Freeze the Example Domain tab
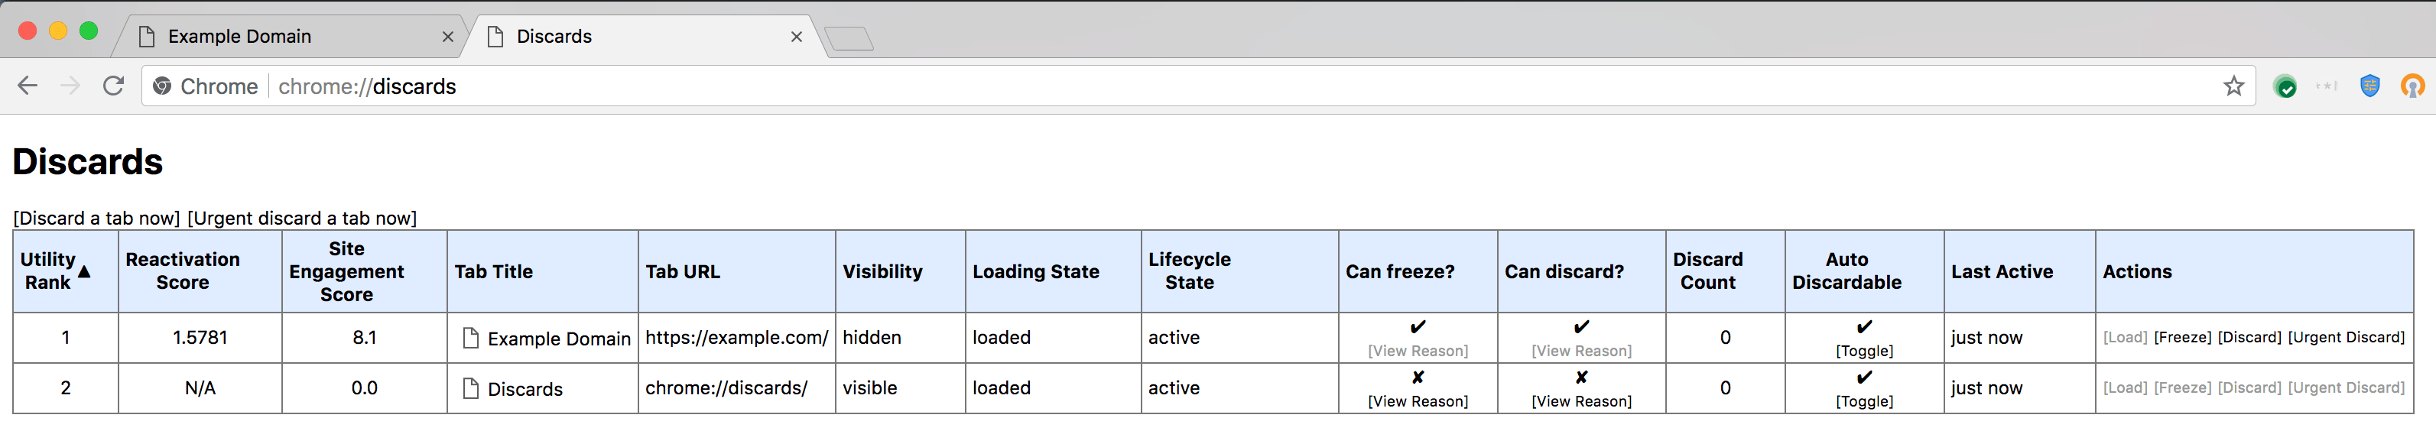 pyautogui.click(x=2181, y=338)
